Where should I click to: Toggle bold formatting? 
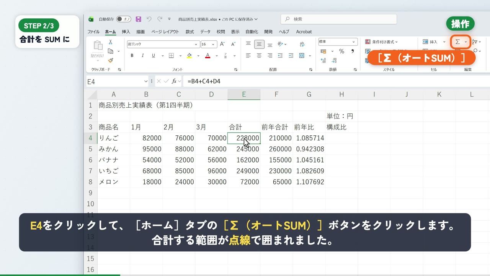point(132,56)
